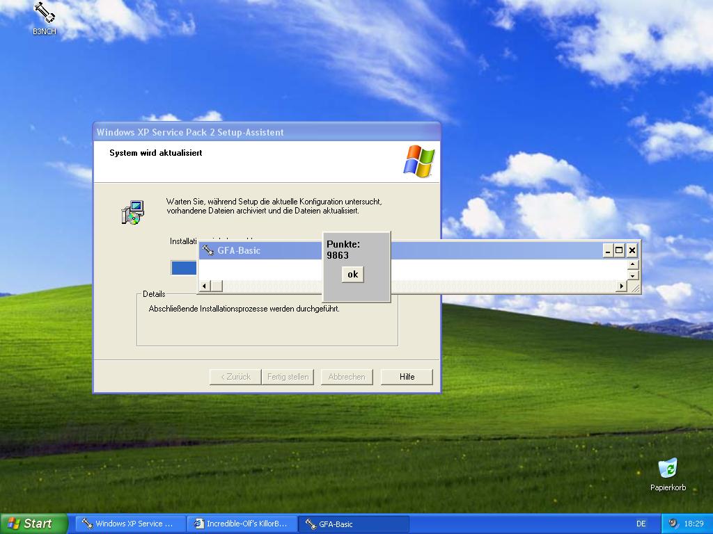Click GFA-Basic horizontal scrollbar left arrow
Viewport: 713px width, 534px height.
click(x=204, y=286)
